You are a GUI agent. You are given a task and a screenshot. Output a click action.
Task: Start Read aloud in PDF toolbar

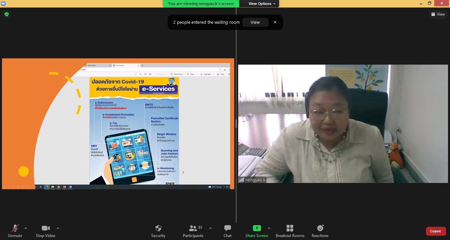[177, 74]
